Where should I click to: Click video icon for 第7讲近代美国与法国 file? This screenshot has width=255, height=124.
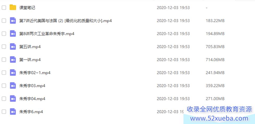coord(13,21)
